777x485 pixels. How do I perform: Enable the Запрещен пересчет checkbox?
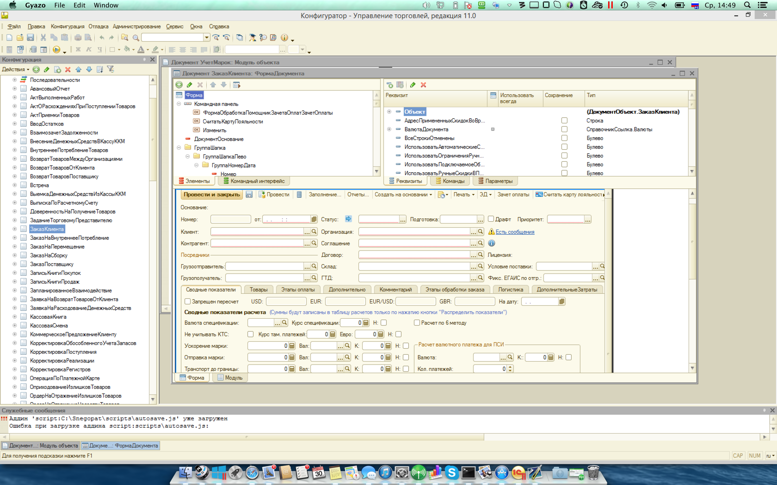188,301
